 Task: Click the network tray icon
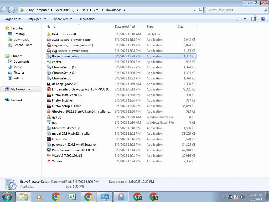(x=230, y=197)
